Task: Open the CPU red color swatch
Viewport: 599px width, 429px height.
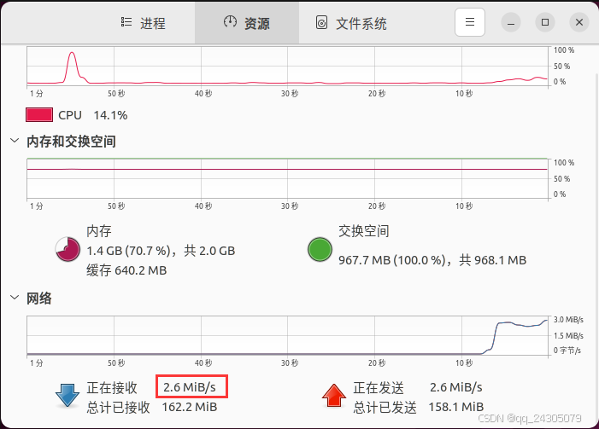Action: point(39,115)
